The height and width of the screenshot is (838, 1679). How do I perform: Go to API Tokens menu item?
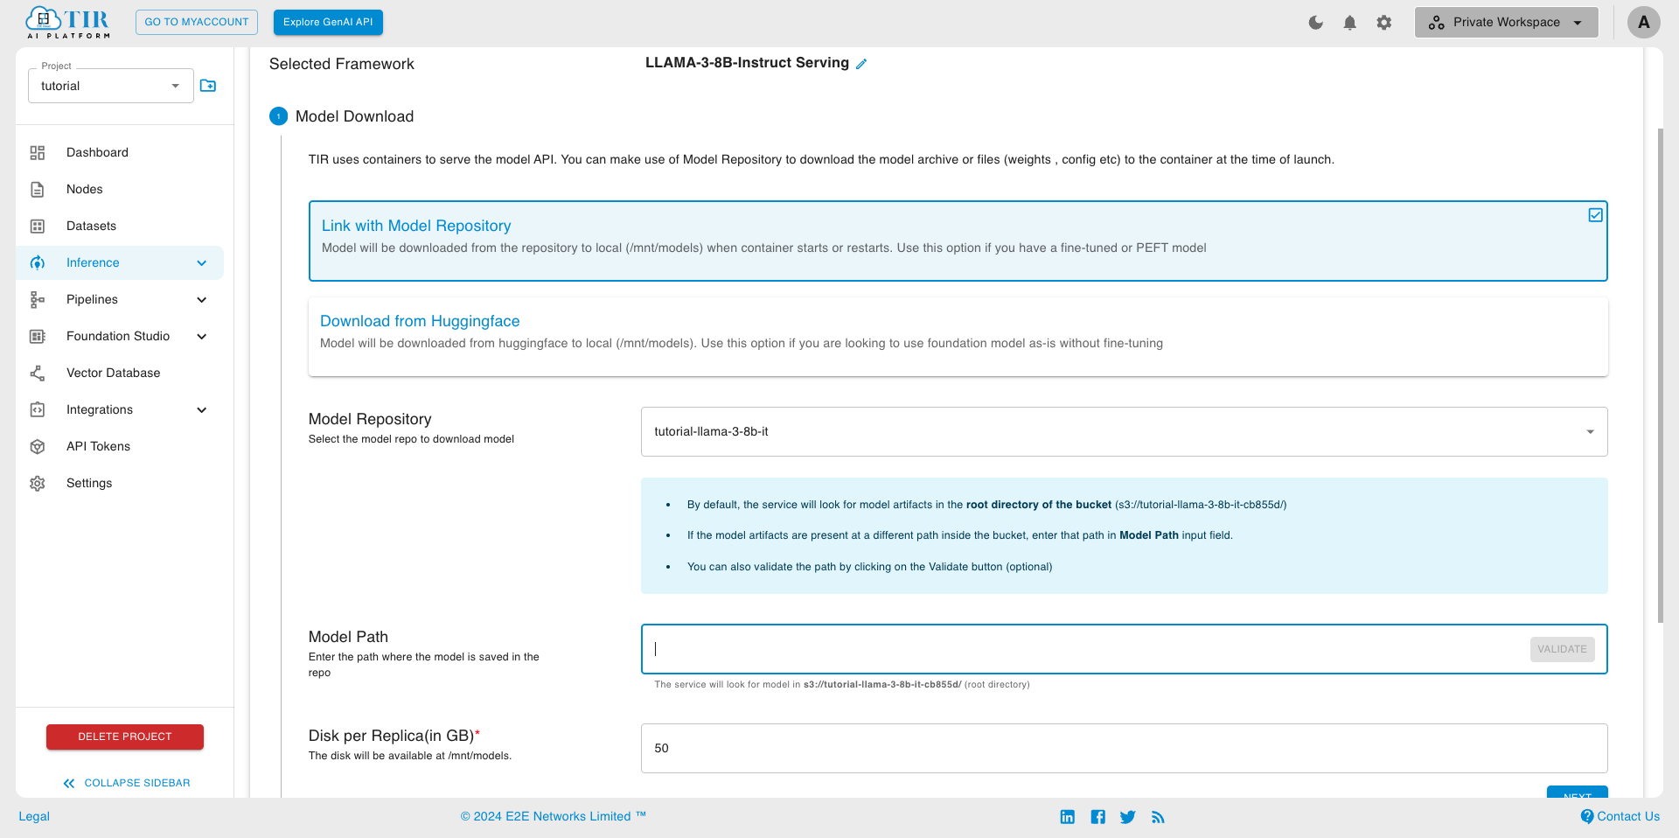98,446
